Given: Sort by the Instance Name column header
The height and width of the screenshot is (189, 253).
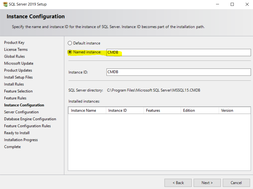Looking at the screenshot, I should click(87, 110).
